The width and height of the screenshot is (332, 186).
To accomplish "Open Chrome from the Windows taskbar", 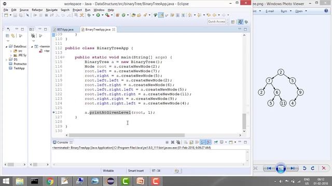I will [x=50, y=181].
